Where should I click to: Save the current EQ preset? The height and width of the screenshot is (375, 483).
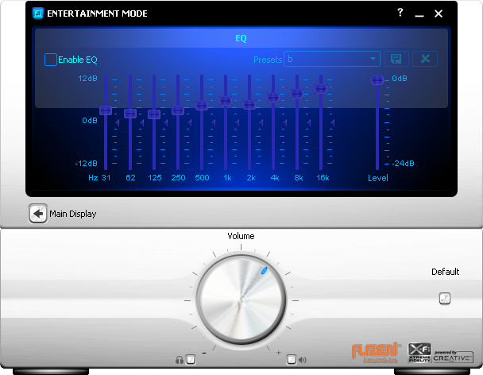click(395, 60)
